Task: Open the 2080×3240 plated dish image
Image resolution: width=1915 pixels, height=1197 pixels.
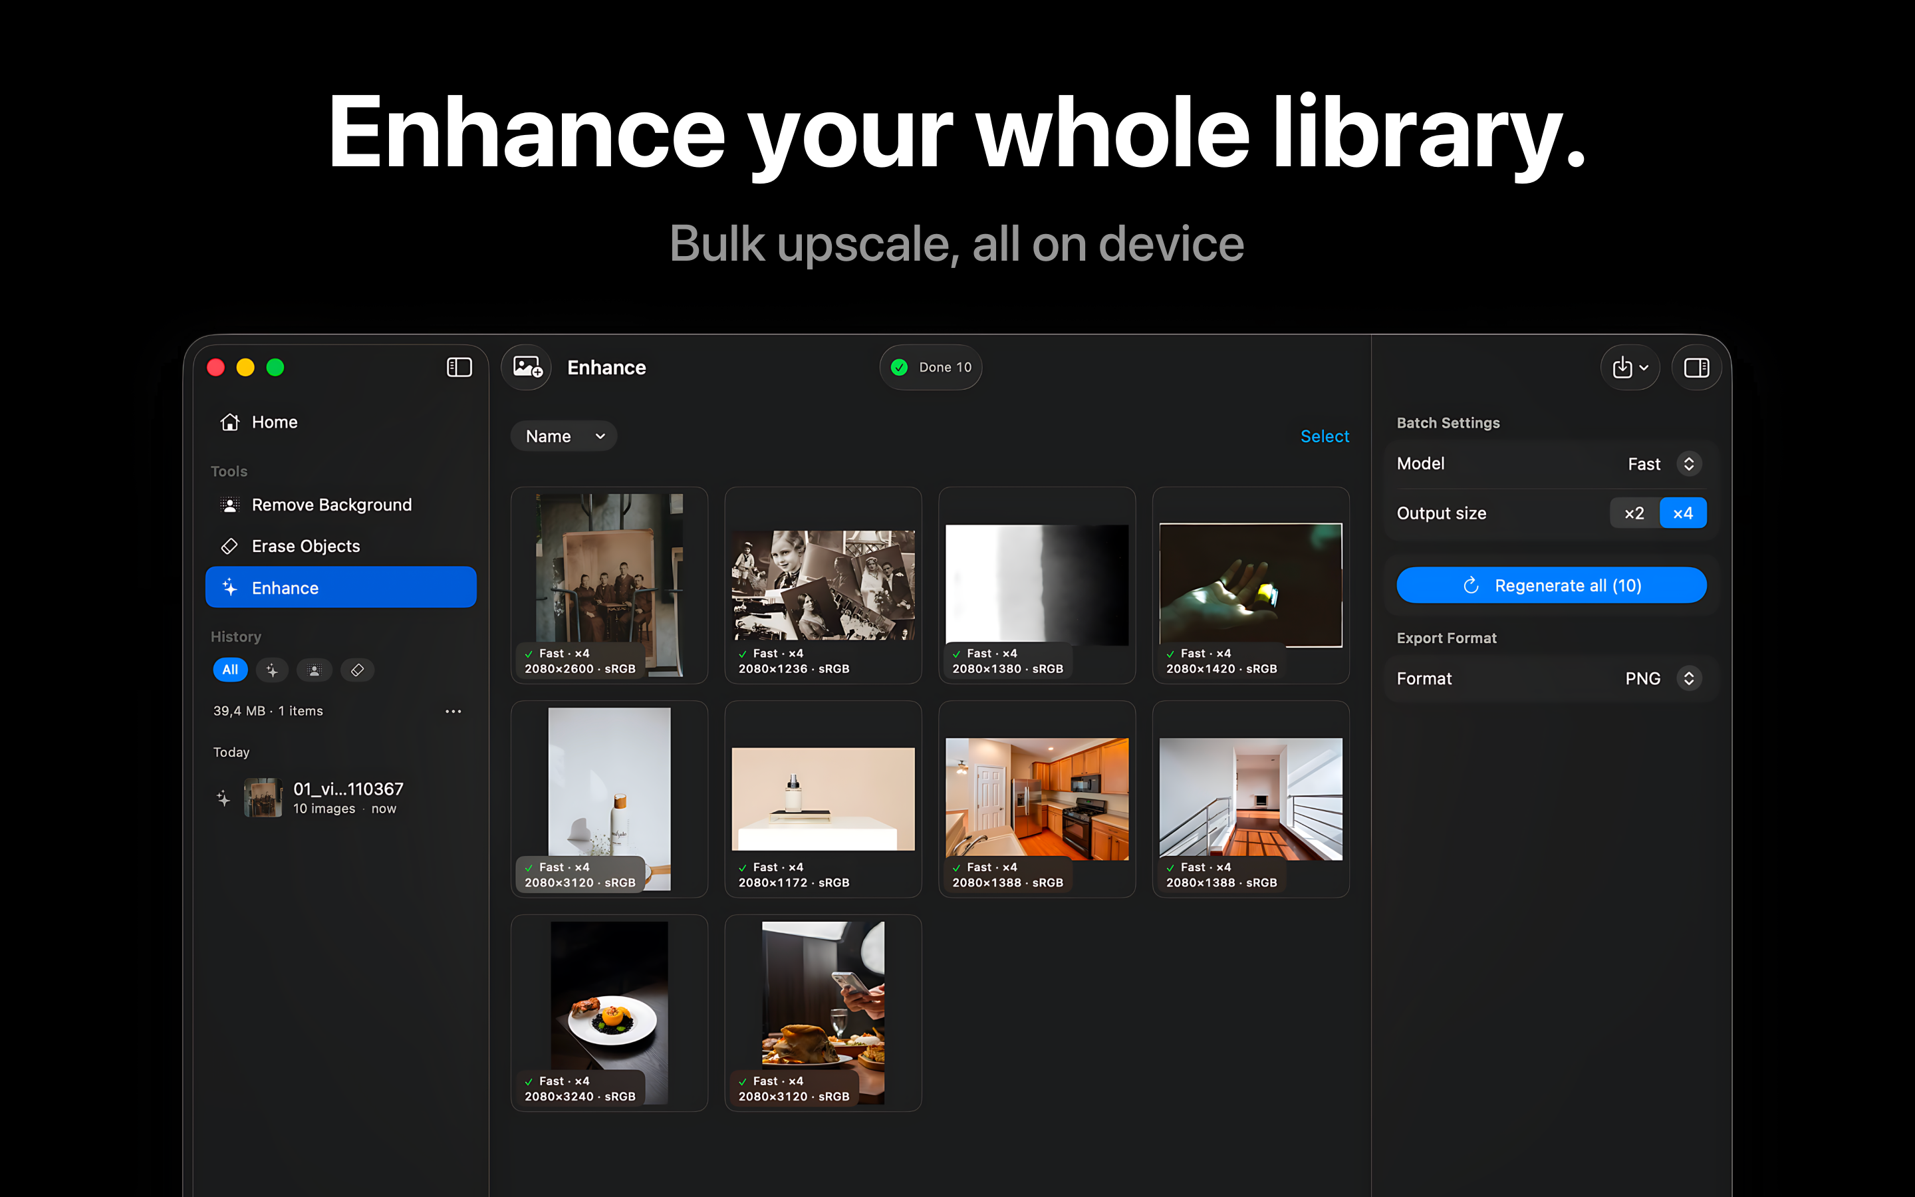Action: point(609,1013)
